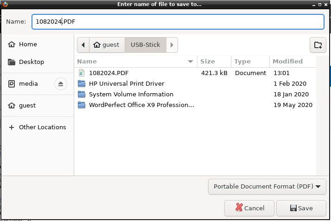331x221 pixels.
Task: Click the plus icon beside Other Locations
Action: [x=12, y=127]
